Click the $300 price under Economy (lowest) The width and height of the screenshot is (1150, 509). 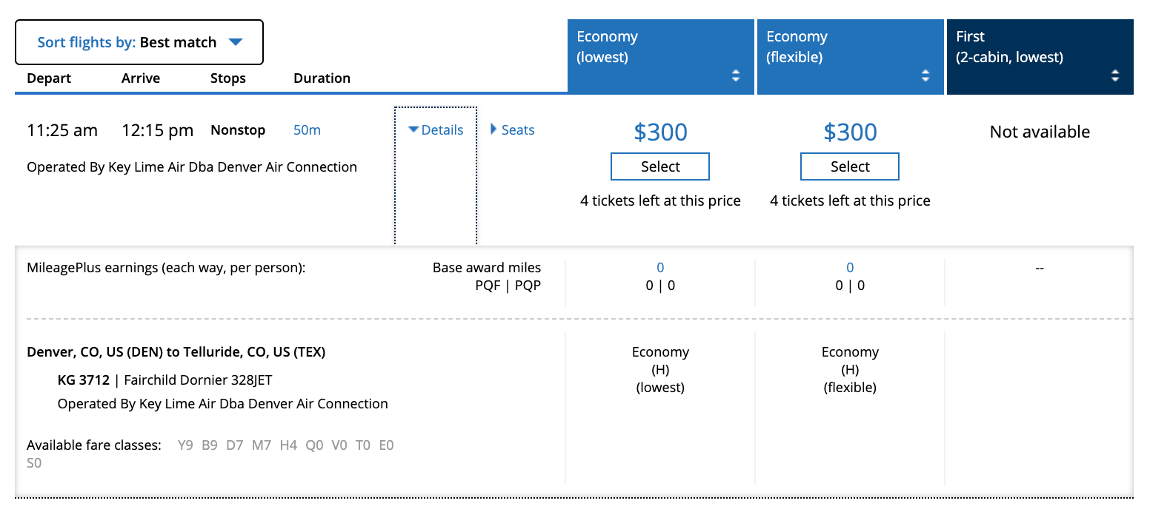[661, 132]
